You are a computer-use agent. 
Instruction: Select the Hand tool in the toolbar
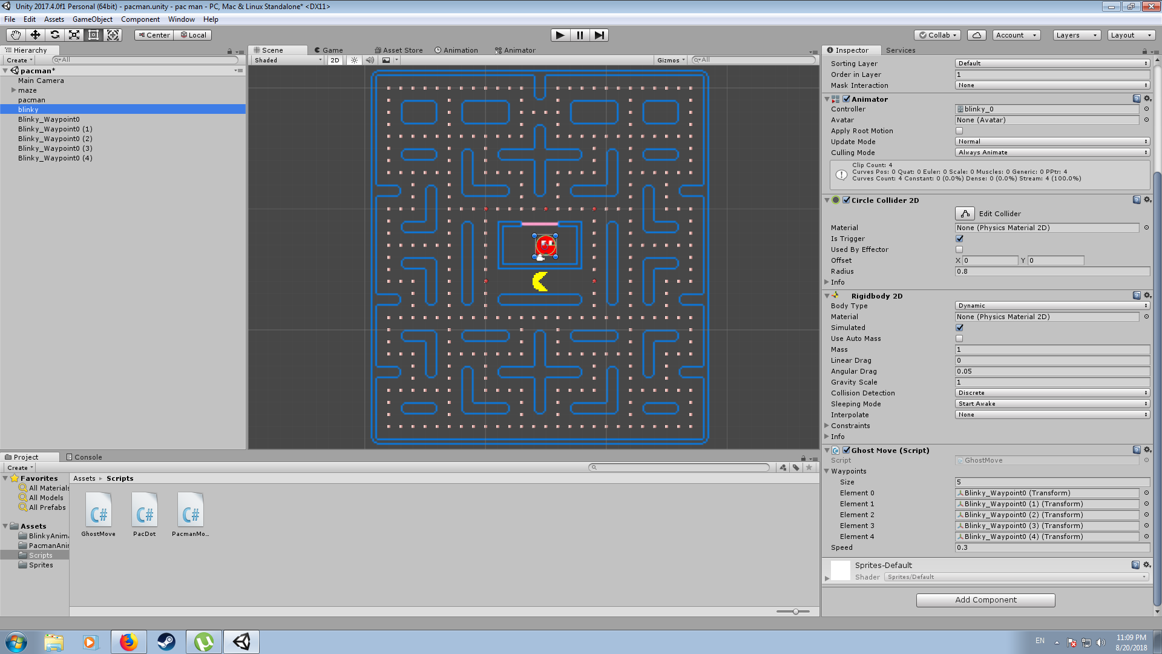tap(15, 35)
